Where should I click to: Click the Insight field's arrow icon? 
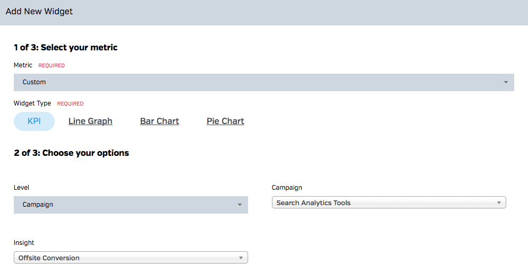241,258
